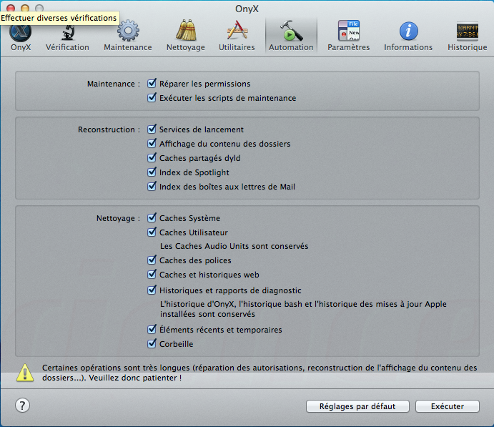Click the Réglages par défaut button
The width and height of the screenshot is (494, 427).
[x=357, y=406]
